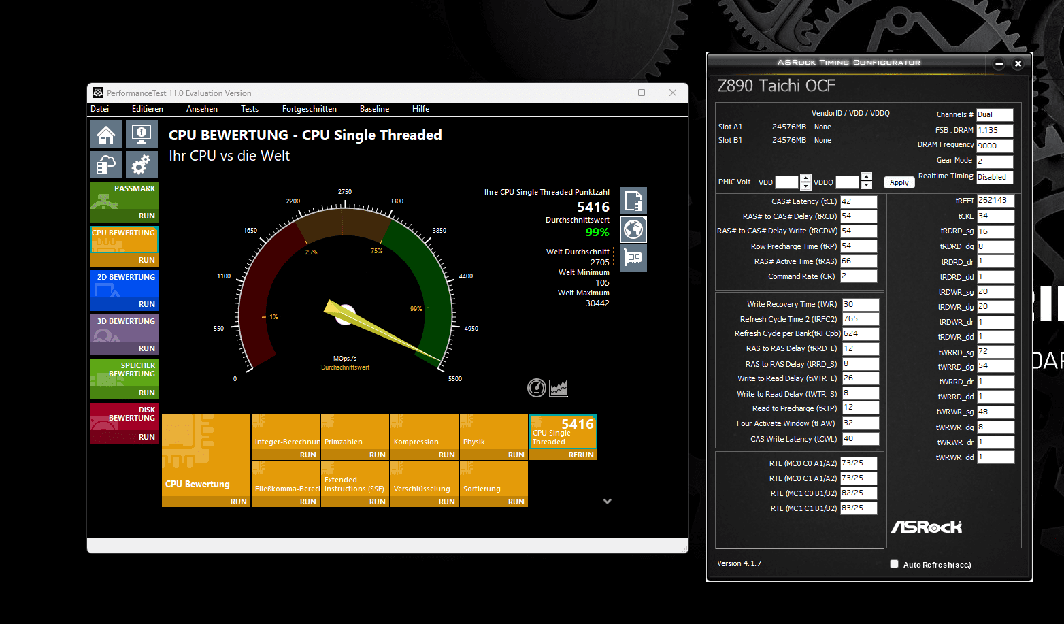Viewport: 1064px width, 624px height.
Task: Run the Fließkomma-Berechnung test
Action: [308, 502]
